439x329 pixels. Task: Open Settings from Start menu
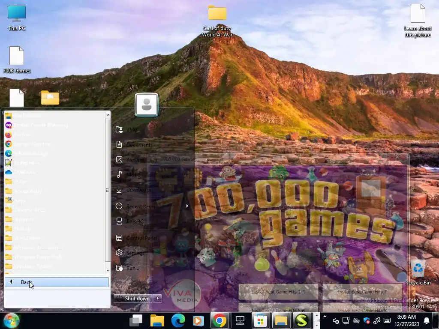tap(151, 253)
